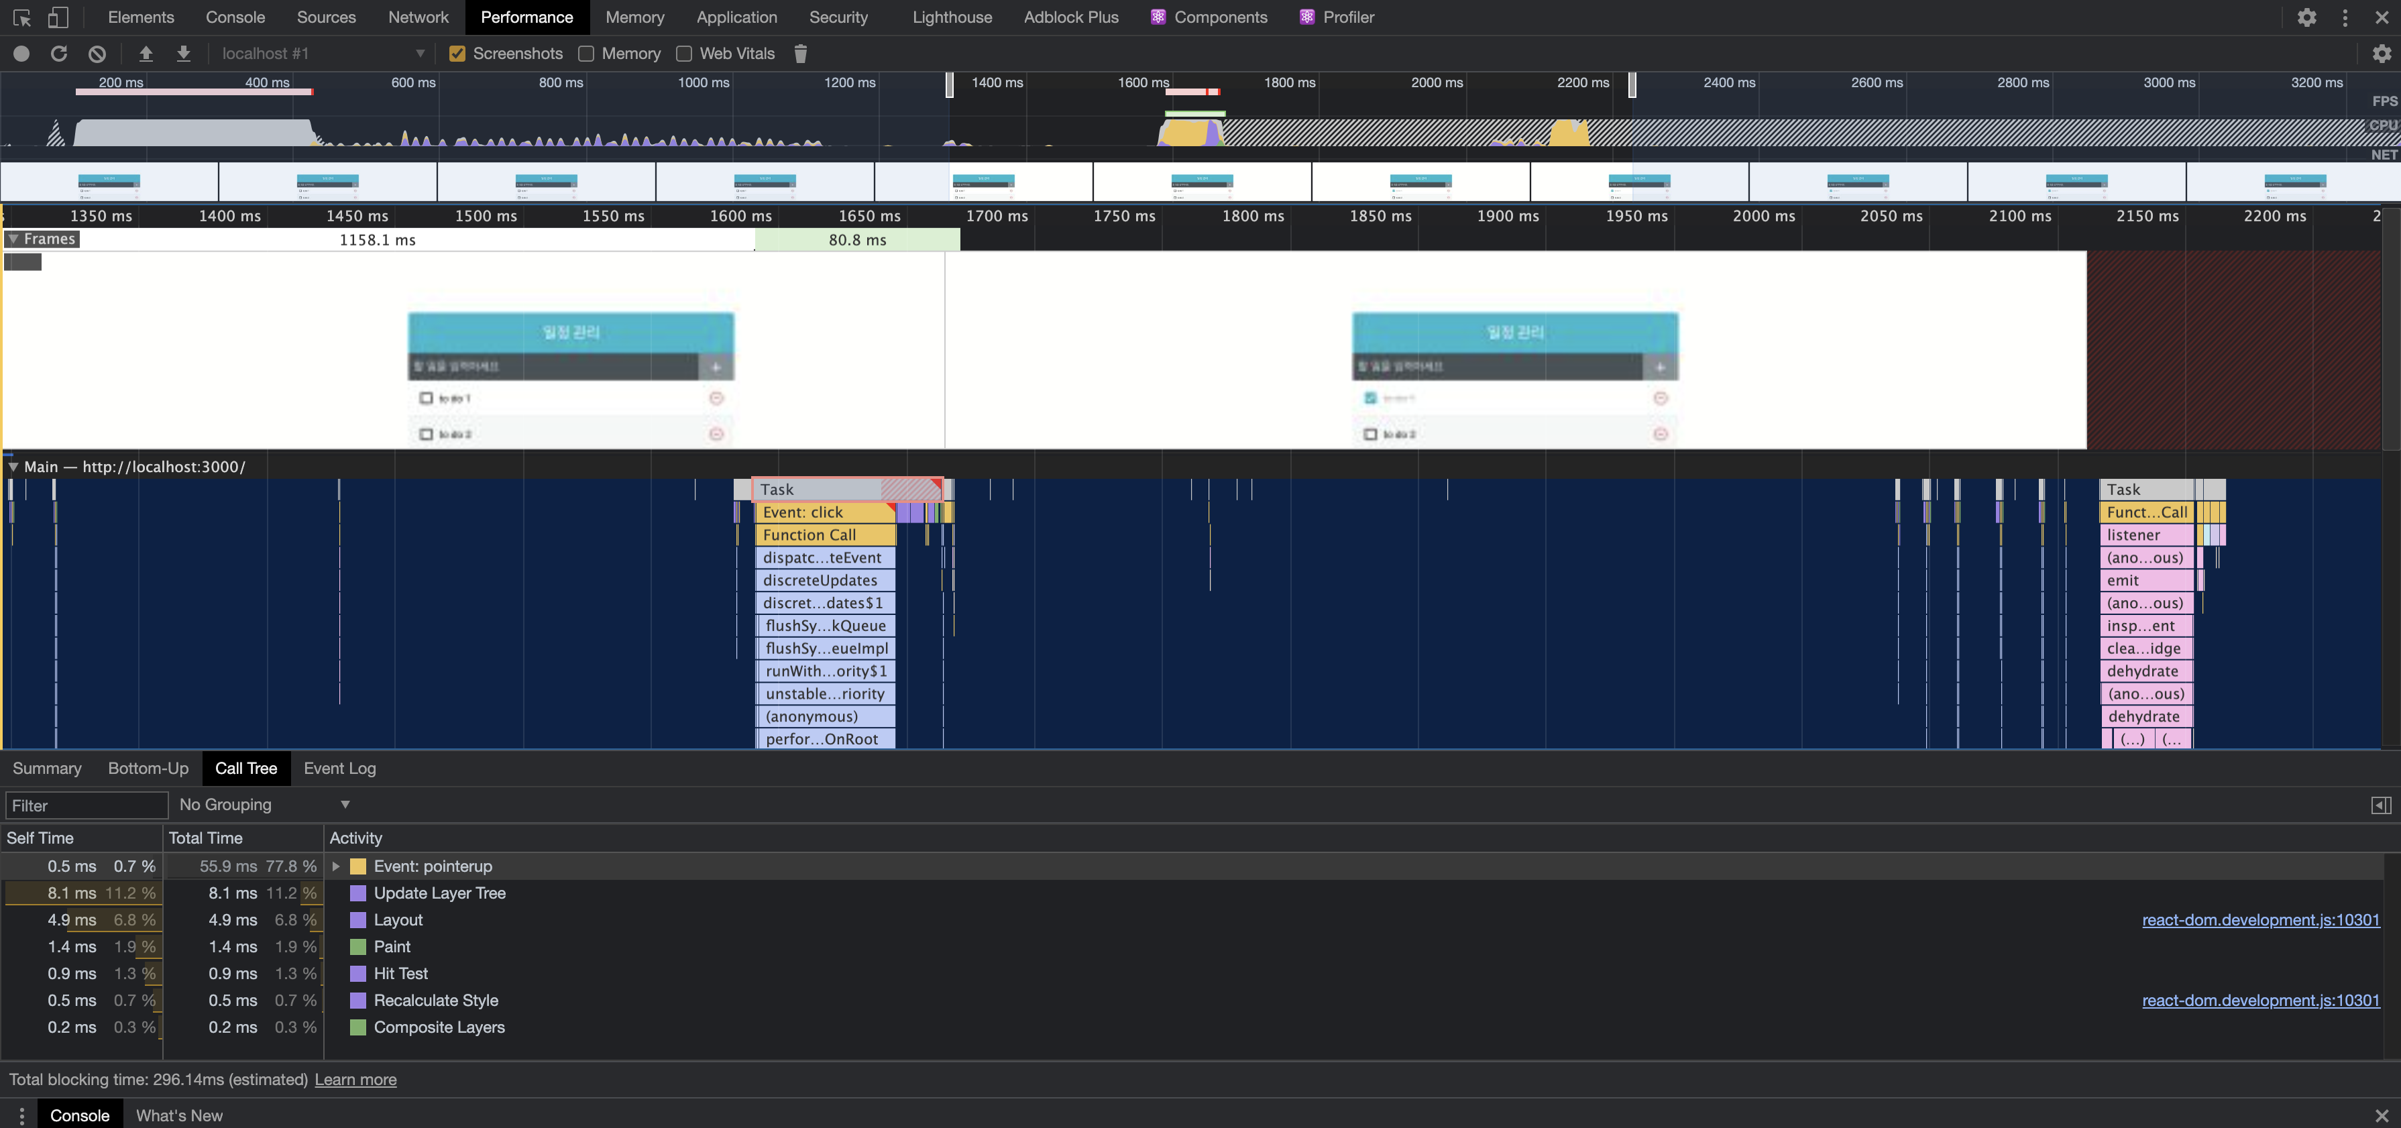Activate the inspect element picker icon
Image resolution: width=2401 pixels, height=1128 pixels.
pos(21,17)
